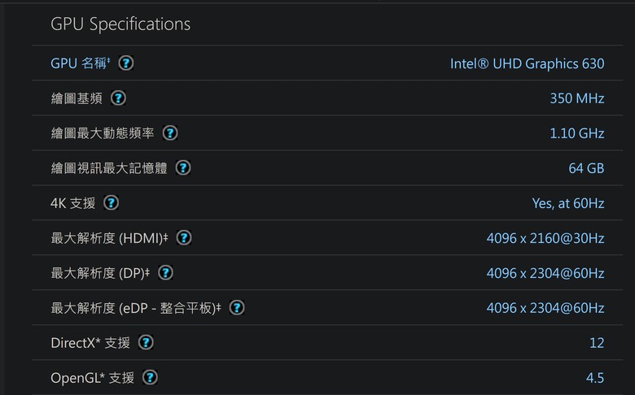Viewport: 635px width, 395px height.
Task: Click the 繪圖視訊最大記憶體 label
Action: 109,168
